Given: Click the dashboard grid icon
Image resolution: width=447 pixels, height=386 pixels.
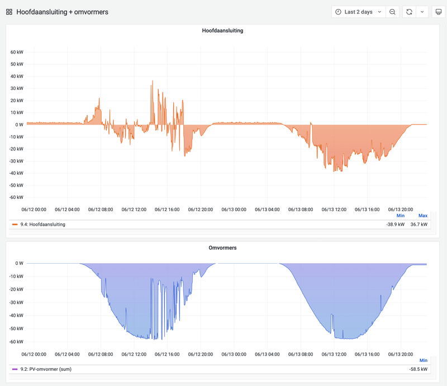Looking at the screenshot, I should click(9, 12).
